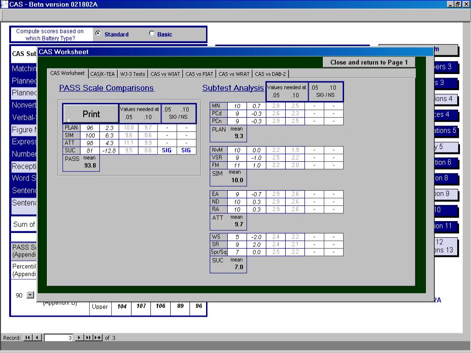This screenshot has width=471, height=353.
Task: Click NvM subtest score cell
Action: pyautogui.click(x=237, y=150)
